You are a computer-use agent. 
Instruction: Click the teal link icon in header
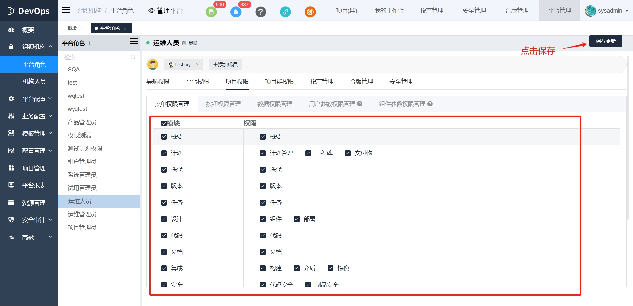(x=285, y=12)
